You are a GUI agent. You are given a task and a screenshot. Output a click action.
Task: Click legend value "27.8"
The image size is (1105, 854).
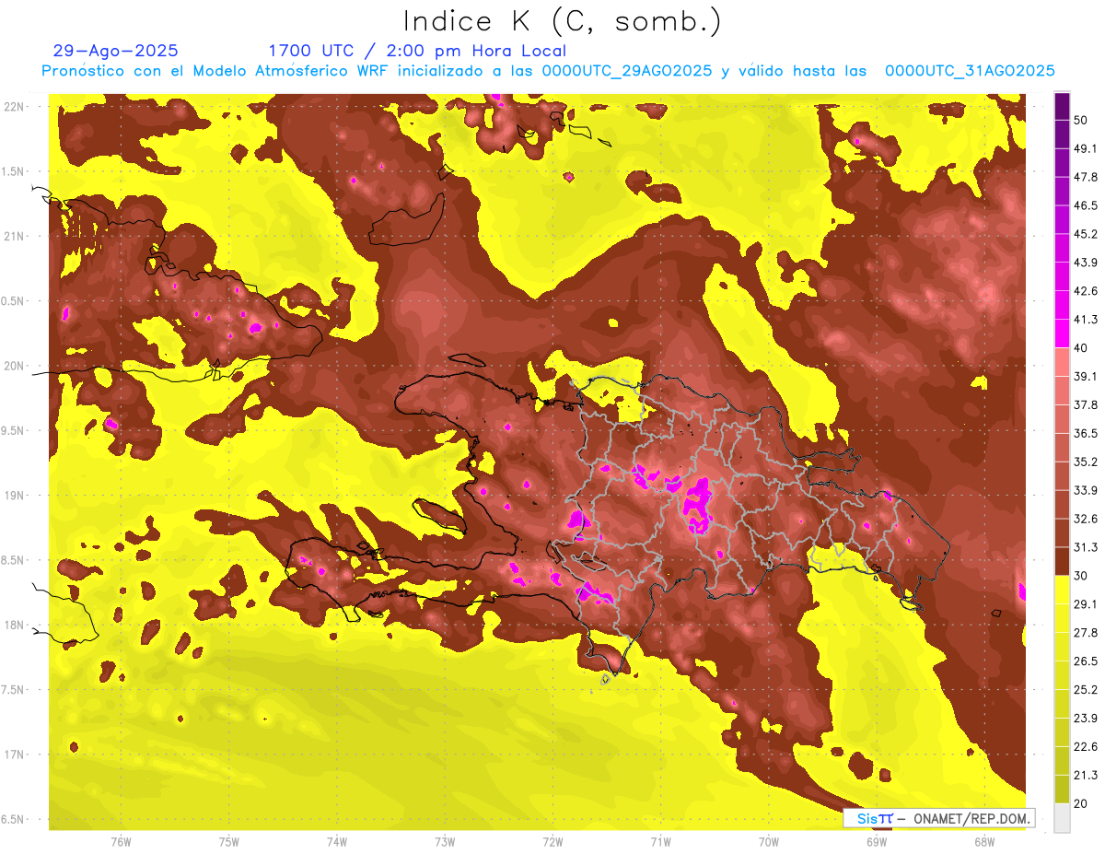click(1086, 632)
